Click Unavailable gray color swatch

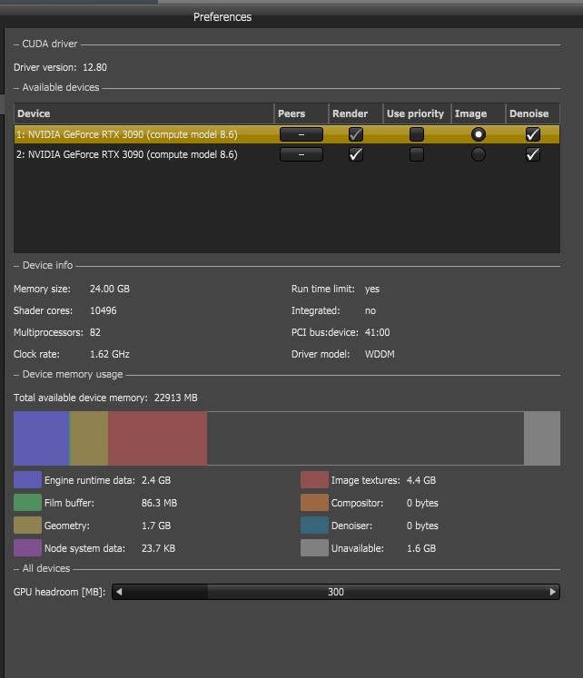click(x=314, y=548)
